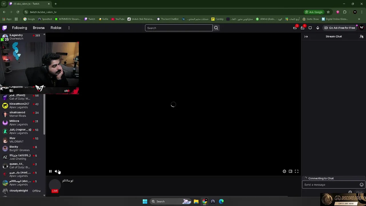The image size is (366, 206).
Task: Open the user profile avatar menu
Action: tap(362, 28)
